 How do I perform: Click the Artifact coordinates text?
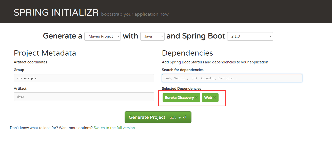click(x=30, y=62)
